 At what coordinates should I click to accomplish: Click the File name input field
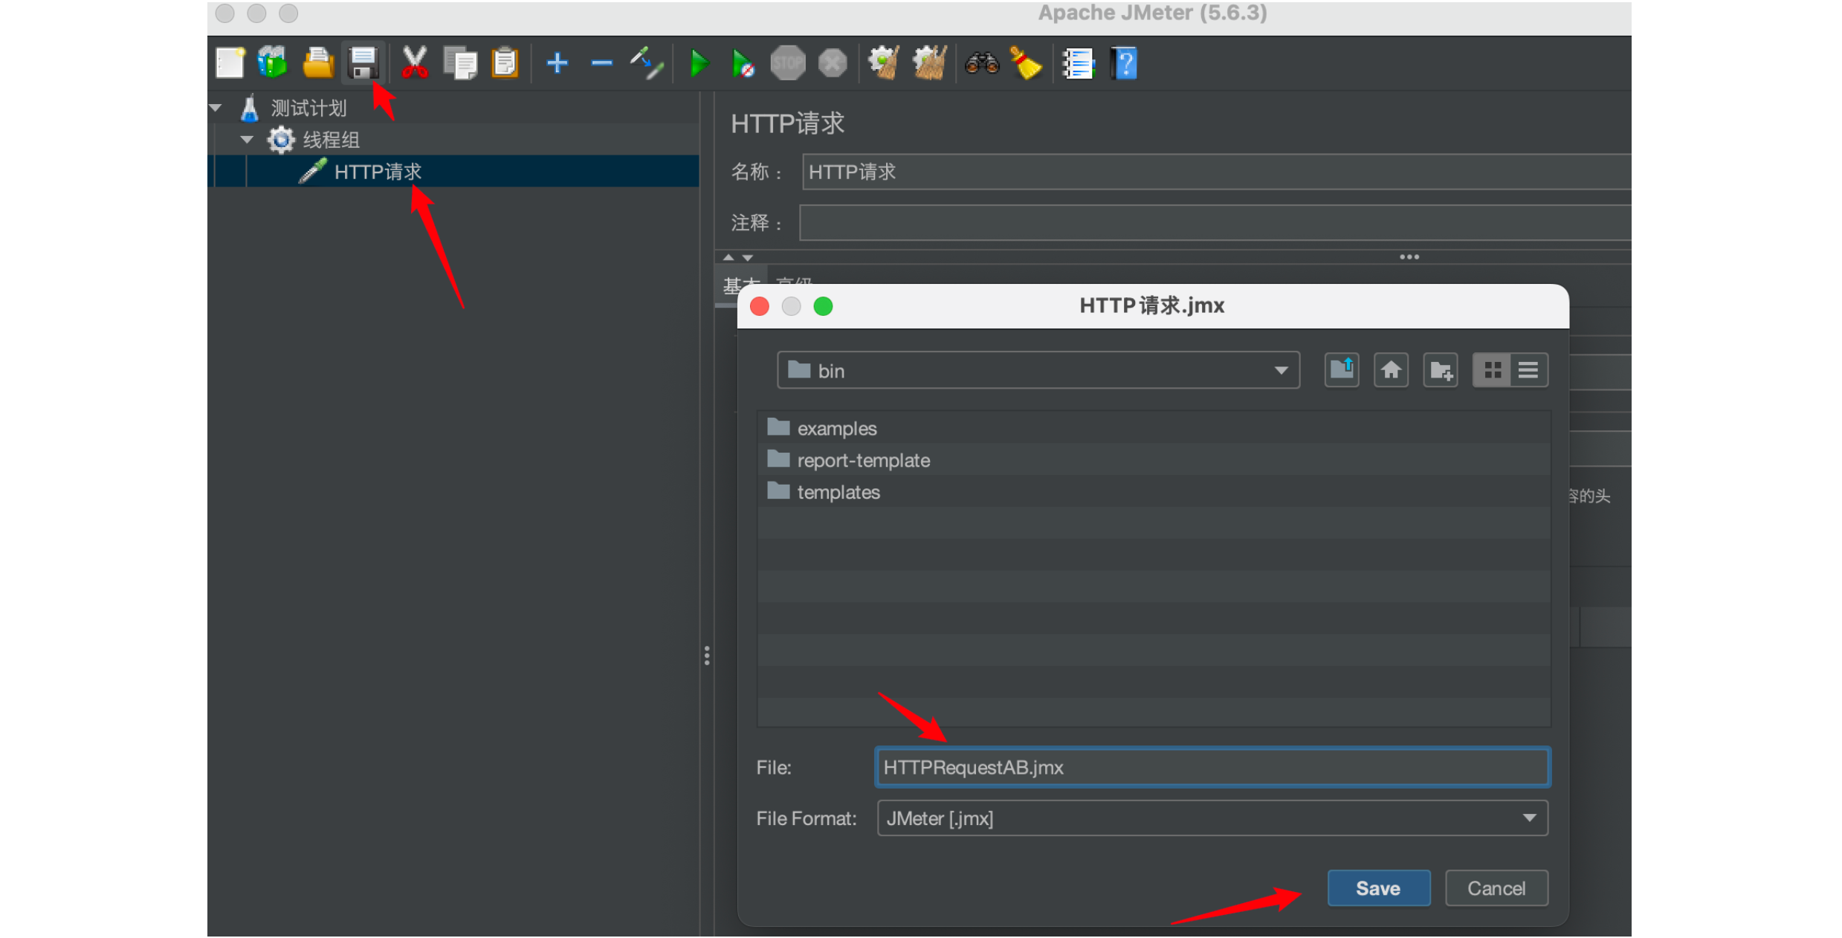tap(1212, 767)
